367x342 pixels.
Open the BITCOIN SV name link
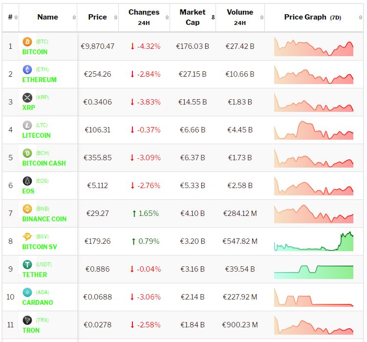[x=40, y=247]
